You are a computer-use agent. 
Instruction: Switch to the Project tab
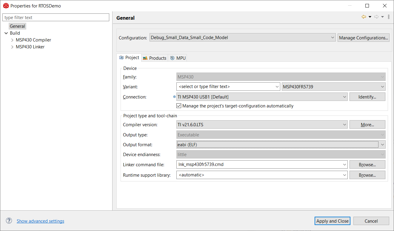(129, 58)
